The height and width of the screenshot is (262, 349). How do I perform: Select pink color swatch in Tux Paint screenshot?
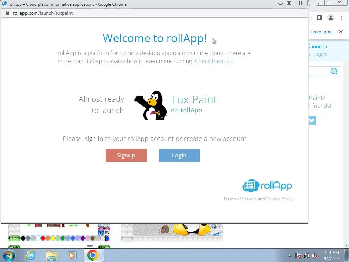(x=88, y=238)
